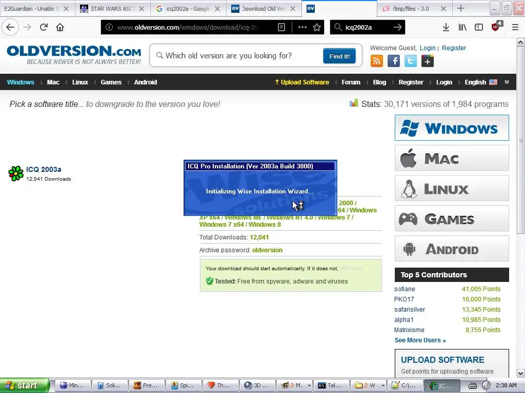This screenshot has height=393, width=525.
Task: Expand hidden system tray icons arrow
Action: (x=487, y=386)
